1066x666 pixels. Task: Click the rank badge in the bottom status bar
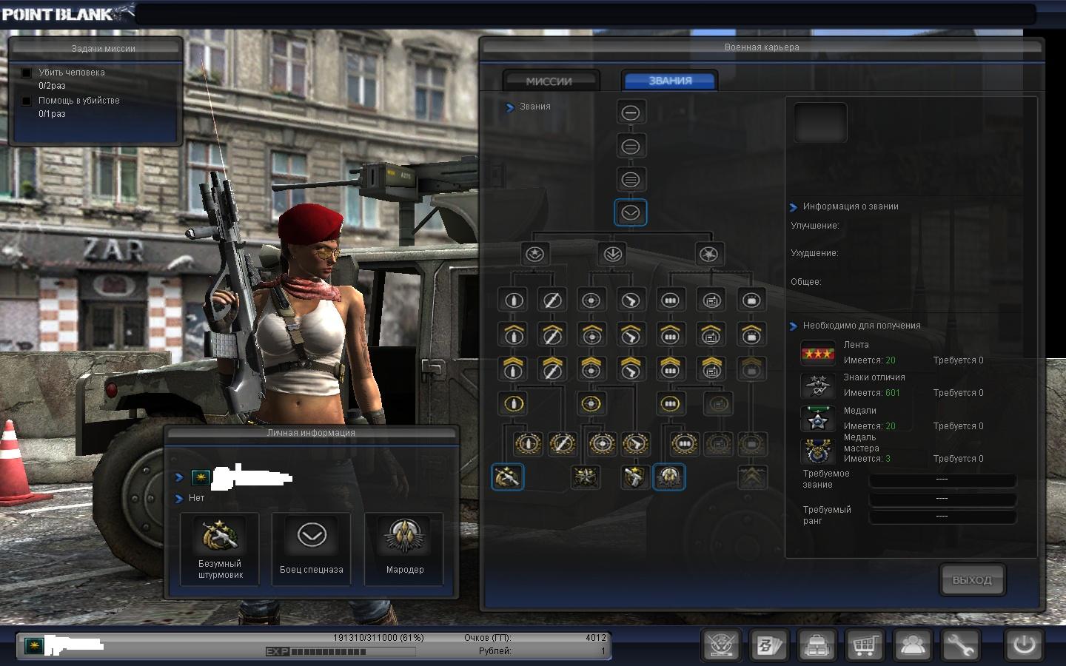click(33, 645)
